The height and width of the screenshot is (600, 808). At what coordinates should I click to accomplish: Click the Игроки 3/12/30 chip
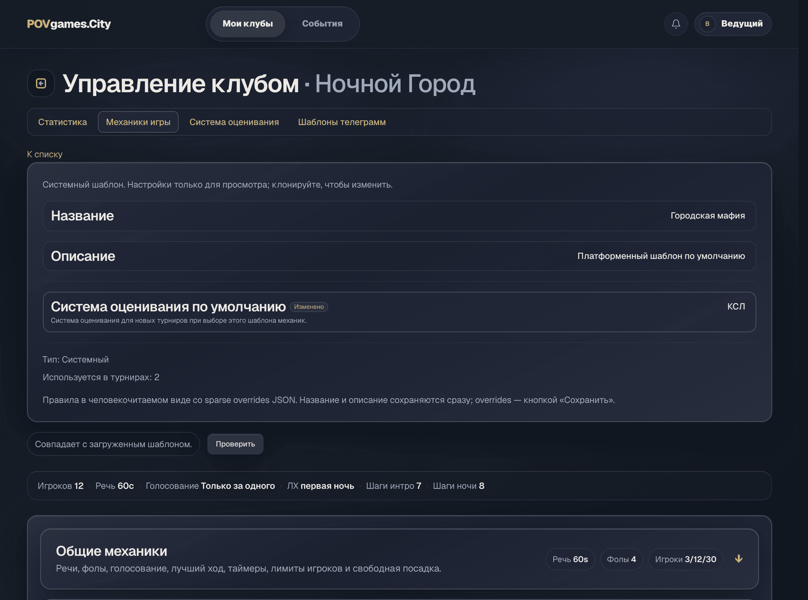[x=685, y=559]
